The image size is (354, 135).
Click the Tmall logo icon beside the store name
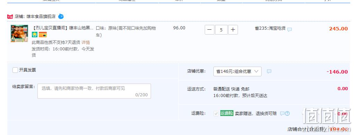[10, 17]
